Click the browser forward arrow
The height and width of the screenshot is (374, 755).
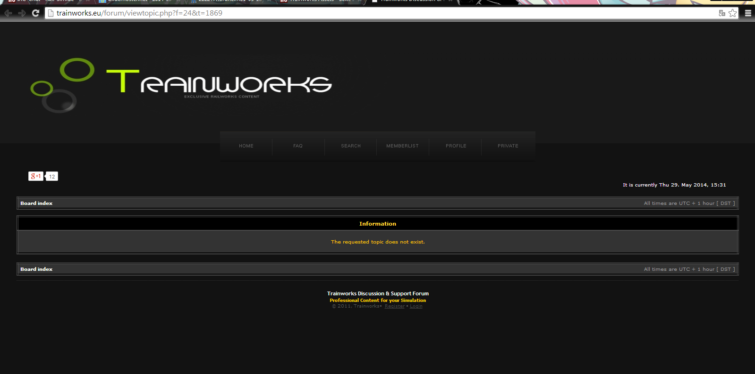[x=22, y=13]
